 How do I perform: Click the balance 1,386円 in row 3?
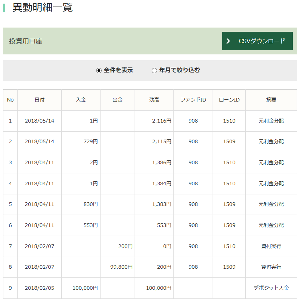(x=161, y=162)
